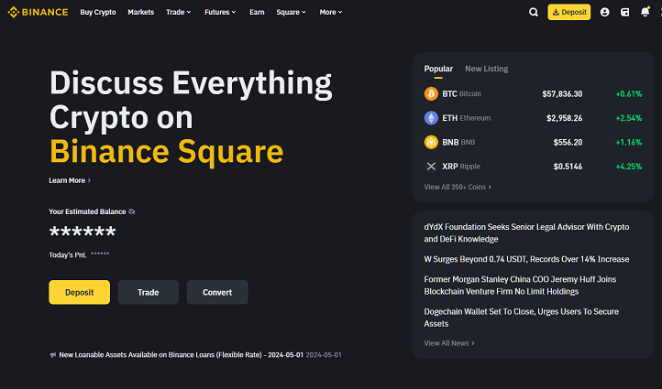The height and width of the screenshot is (389, 662).
Task: Click the header Deposit button
Action: click(569, 12)
